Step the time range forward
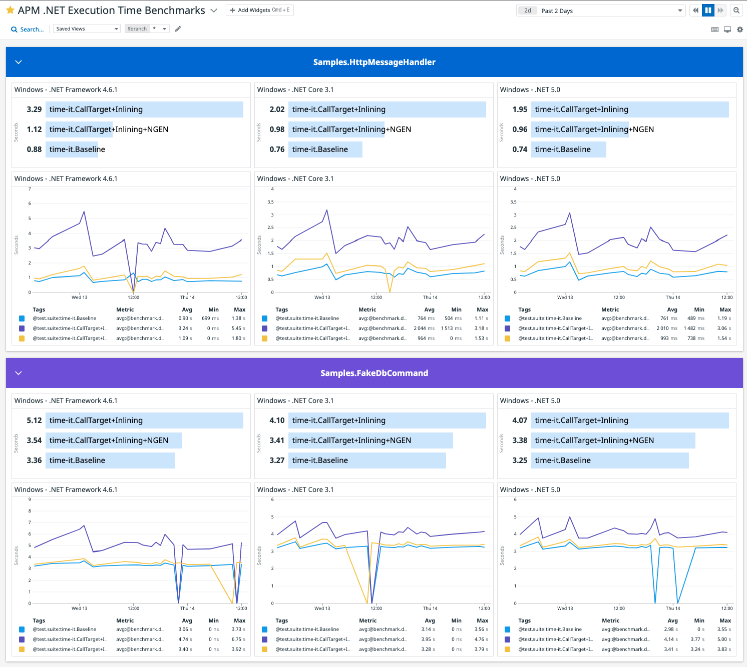The width and height of the screenshot is (747, 667). coord(720,10)
